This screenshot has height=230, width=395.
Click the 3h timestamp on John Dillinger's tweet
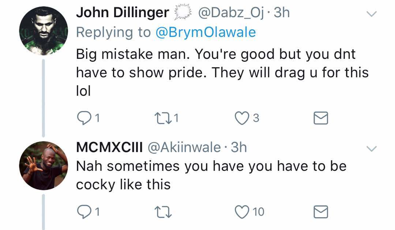pos(282,14)
